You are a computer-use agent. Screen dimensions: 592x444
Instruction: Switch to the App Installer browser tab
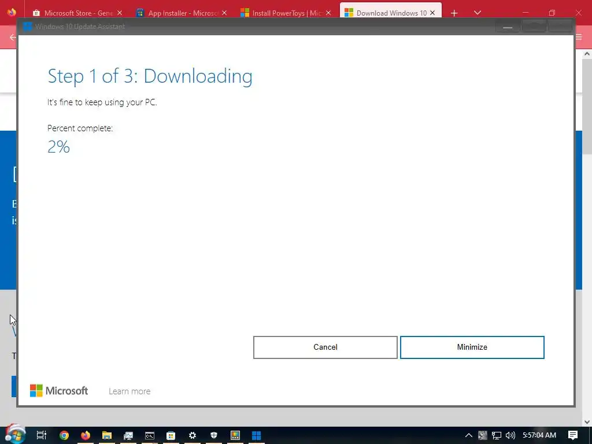tap(182, 13)
